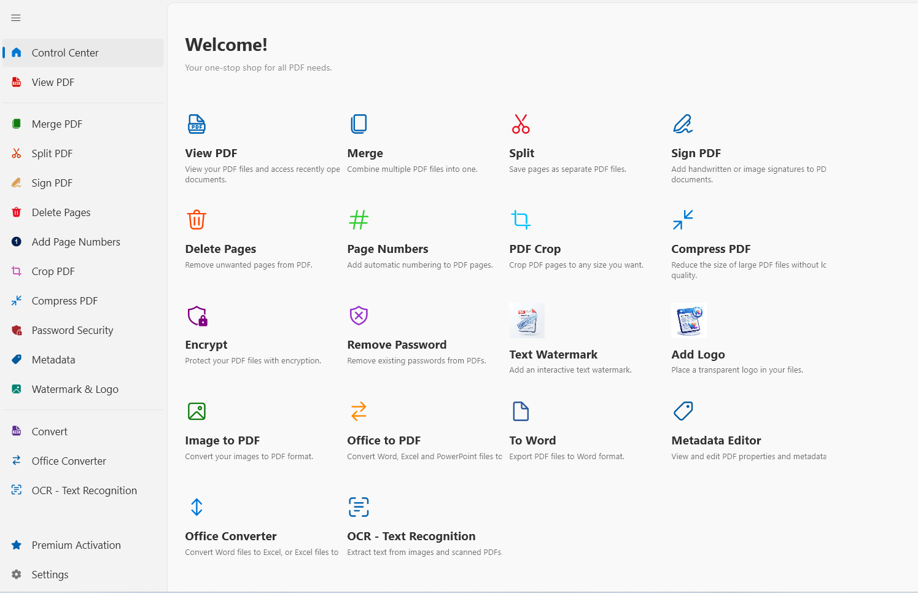This screenshot has height=593, width=918.
Task: Toggle the hamburger navigation menu
Action: pyautogui.click(x=16, y=18)
